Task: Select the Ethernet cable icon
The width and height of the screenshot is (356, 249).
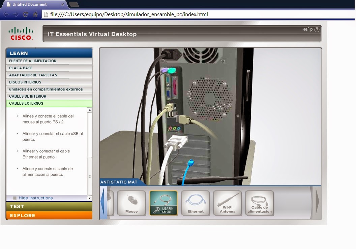Action: (x=196, y=203)
